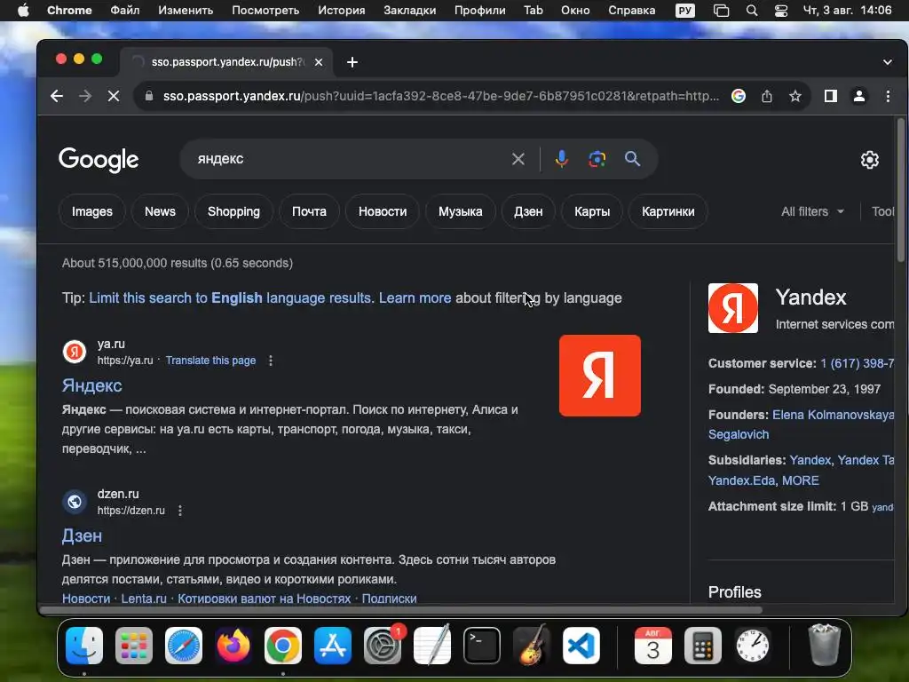Click the Elena Kolmanovskaya founder link
This screenshot has width=909, height=682.
(x=833, y=415)
